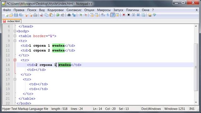Click the vertical scrollbar thumb
201x113 pixels.
click(196, 67)
